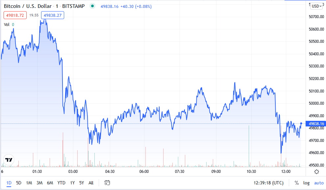
Task: Click the current price label 49838.16
Action: (x=316, y=124)
